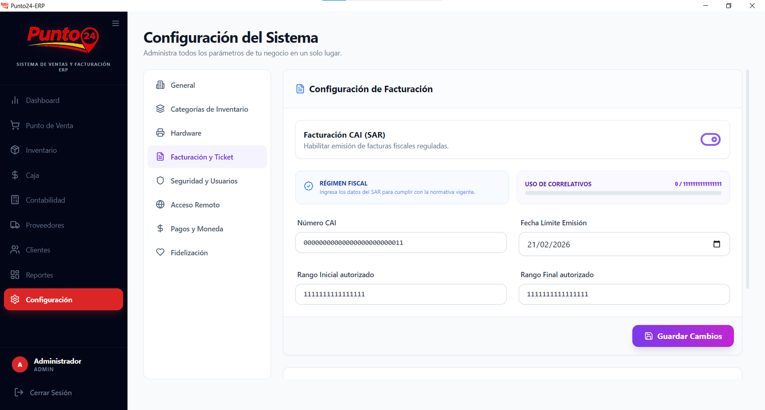Click the Punto24-ERP title bar app icon
This screenshot has height=410, width=765.
click(x=5, y=6)
